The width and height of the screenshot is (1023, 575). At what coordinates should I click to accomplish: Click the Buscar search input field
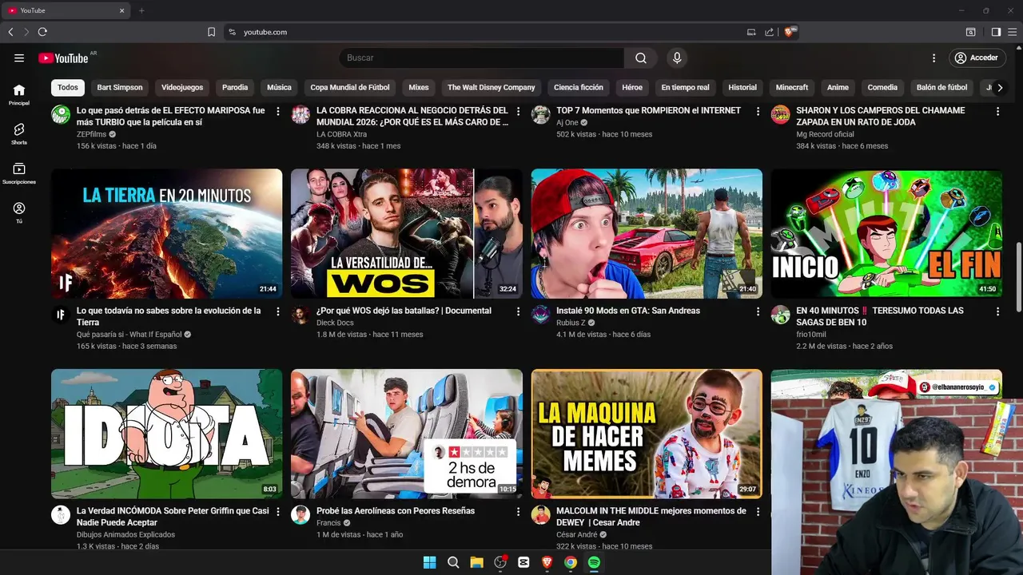pyautogui.click(x=482, y=57)
